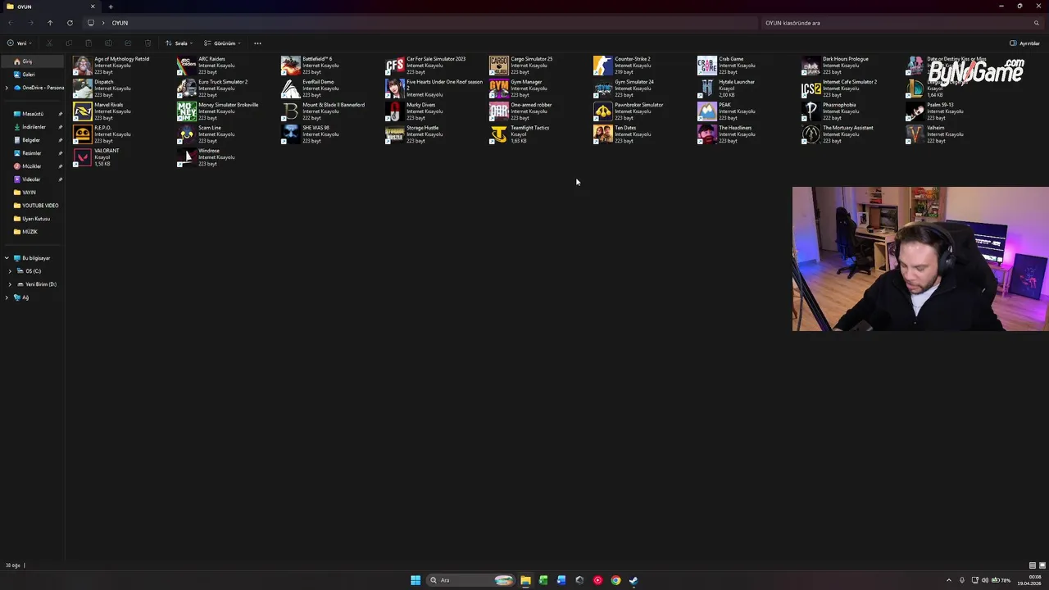Go up one folder level
Viewport: 1049px width, 590px height.
point(50,23)
